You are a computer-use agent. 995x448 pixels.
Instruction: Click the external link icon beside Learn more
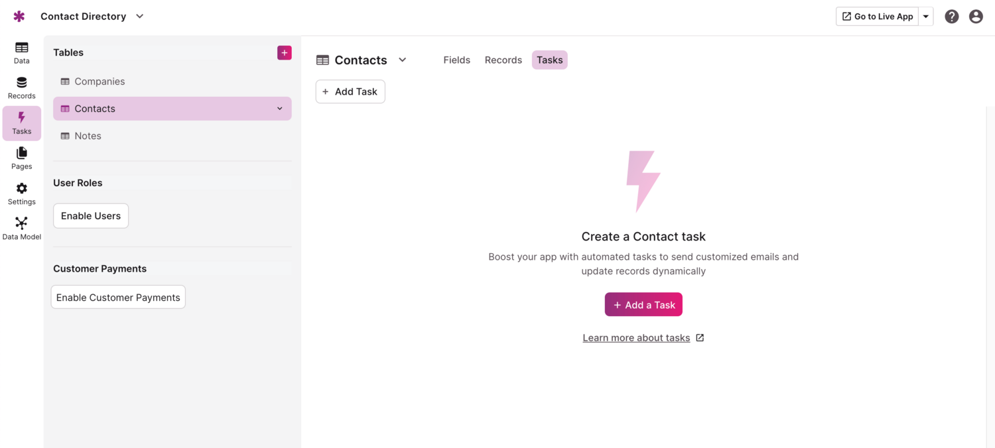point(700,338)
